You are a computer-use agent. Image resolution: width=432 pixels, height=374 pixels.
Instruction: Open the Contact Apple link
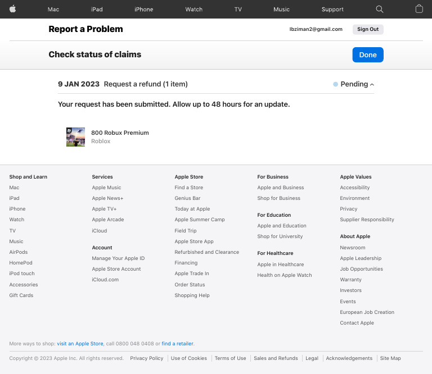pos(357,323)
